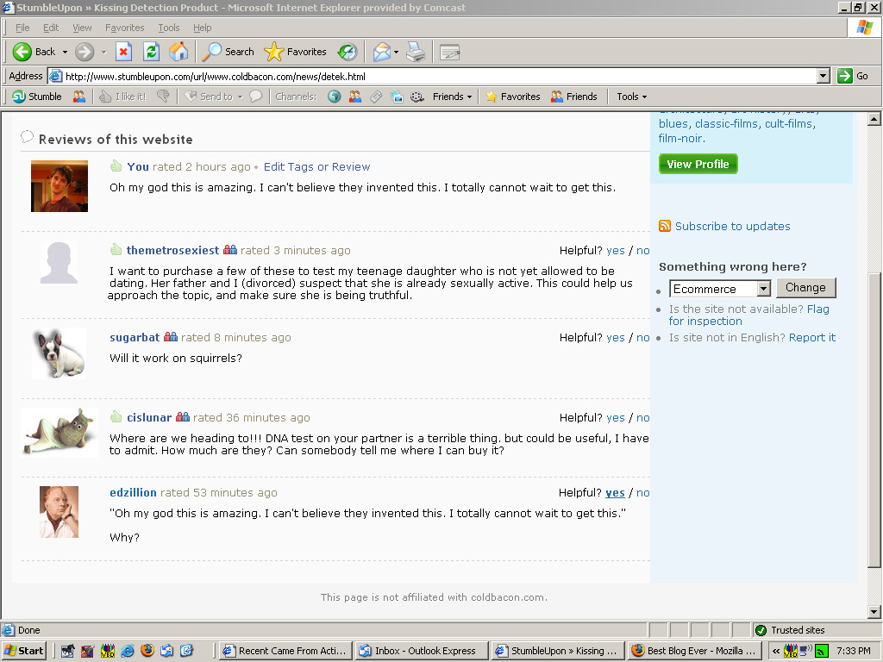Launch Outlook Express from Quick Launch
Viewport: 883px width, 662px height.
click(x=166, y=651)
